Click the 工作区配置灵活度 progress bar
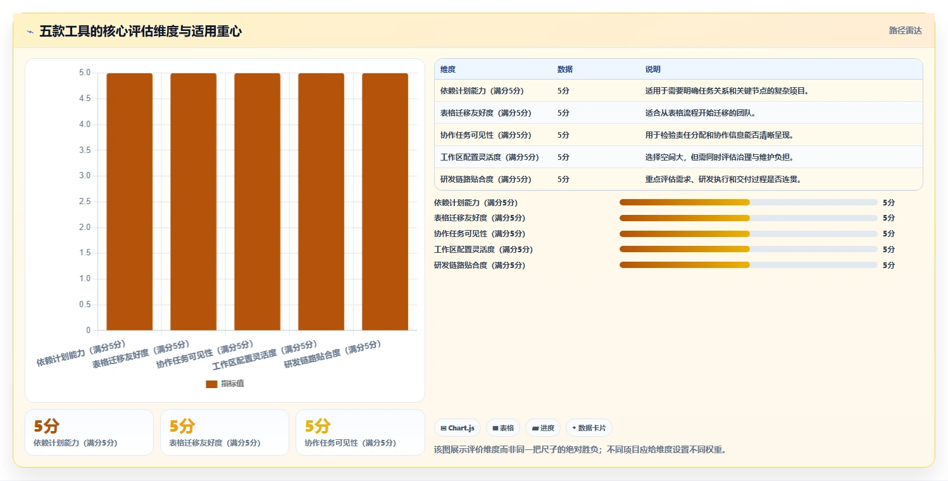Screen dimensions: 948x481 pos(748,249)
